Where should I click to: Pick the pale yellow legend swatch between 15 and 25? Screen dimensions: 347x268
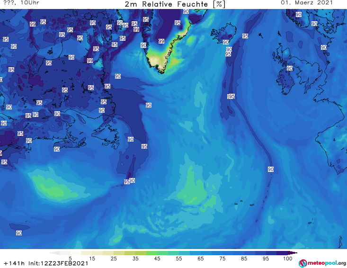tap(108, 253)
